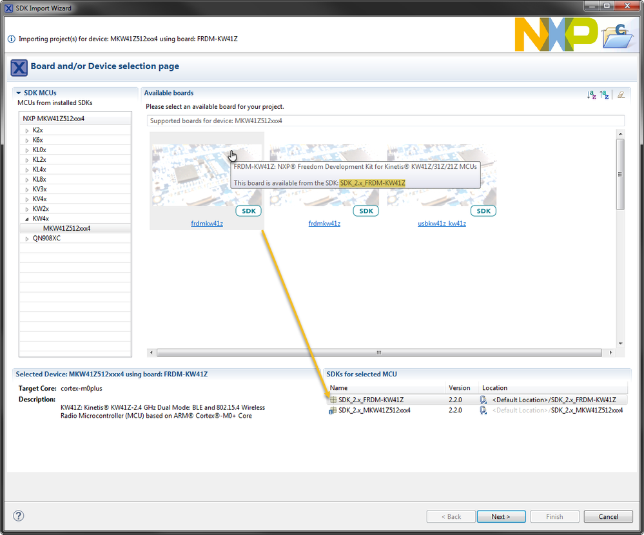Expand the QN908XC MCU family

coord(27,239)
